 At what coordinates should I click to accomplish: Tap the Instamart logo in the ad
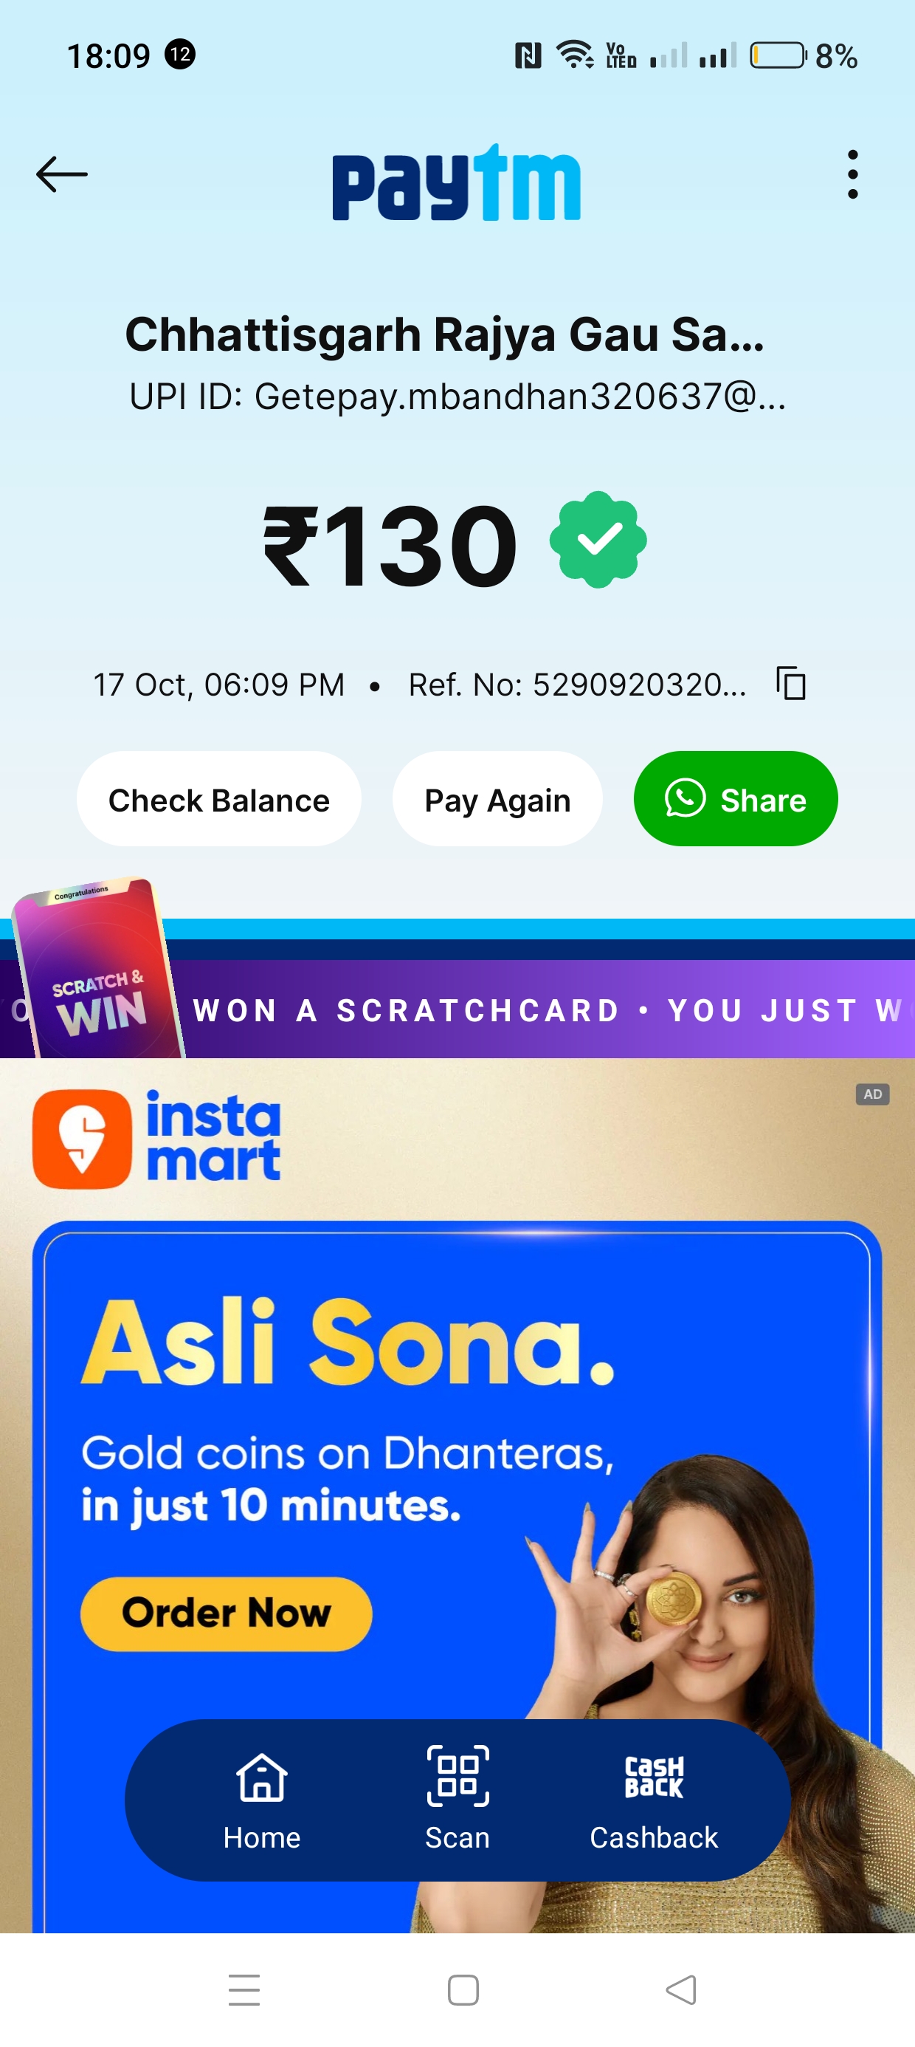[x=156, y=1138]
